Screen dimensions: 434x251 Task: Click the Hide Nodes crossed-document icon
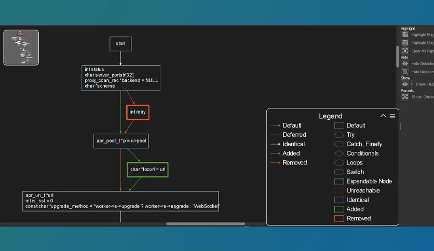click(405, 72)
